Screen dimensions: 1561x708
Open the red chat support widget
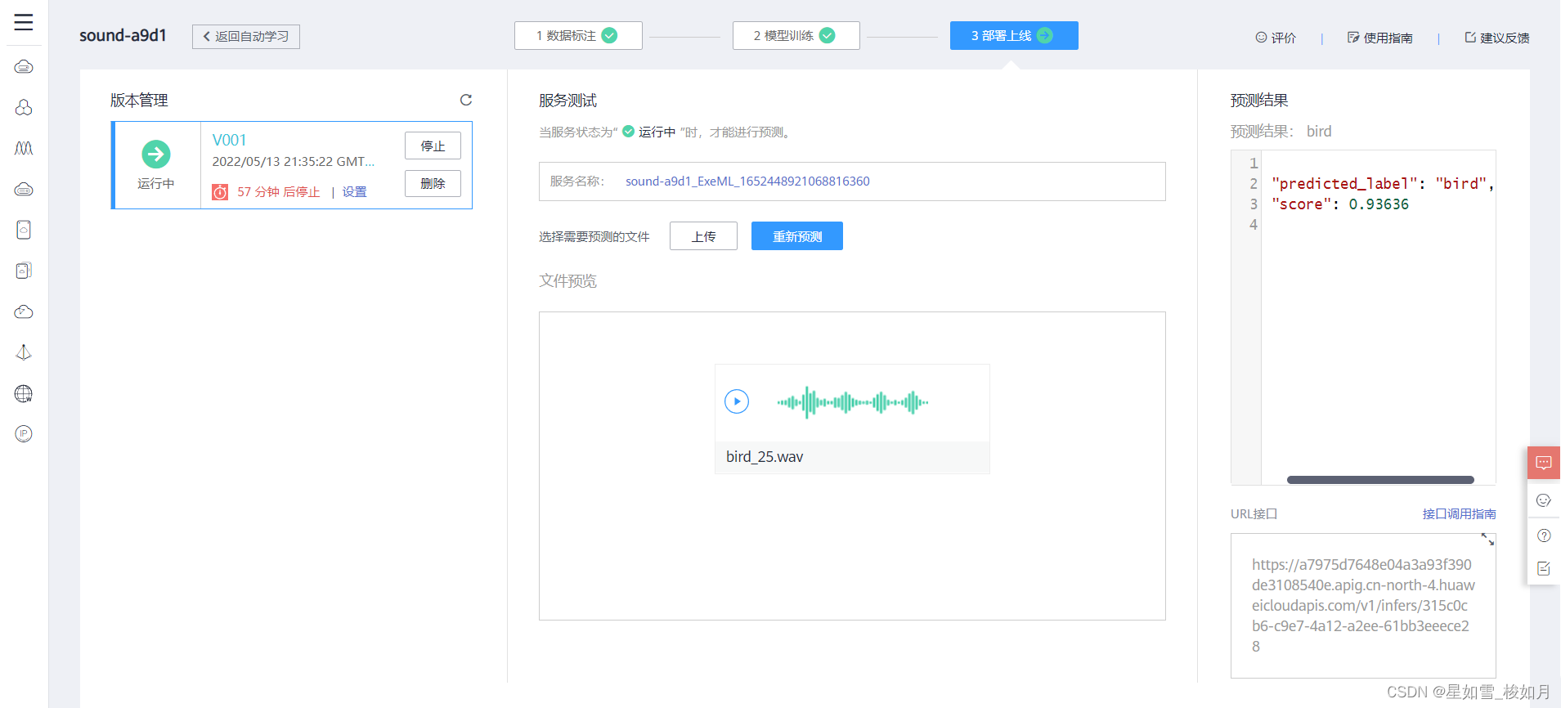pos(1544,463)
